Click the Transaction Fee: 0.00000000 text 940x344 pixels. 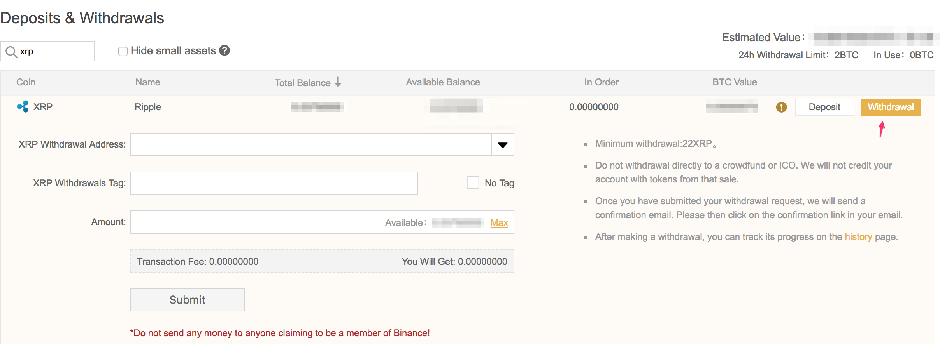tap(198, 262)
